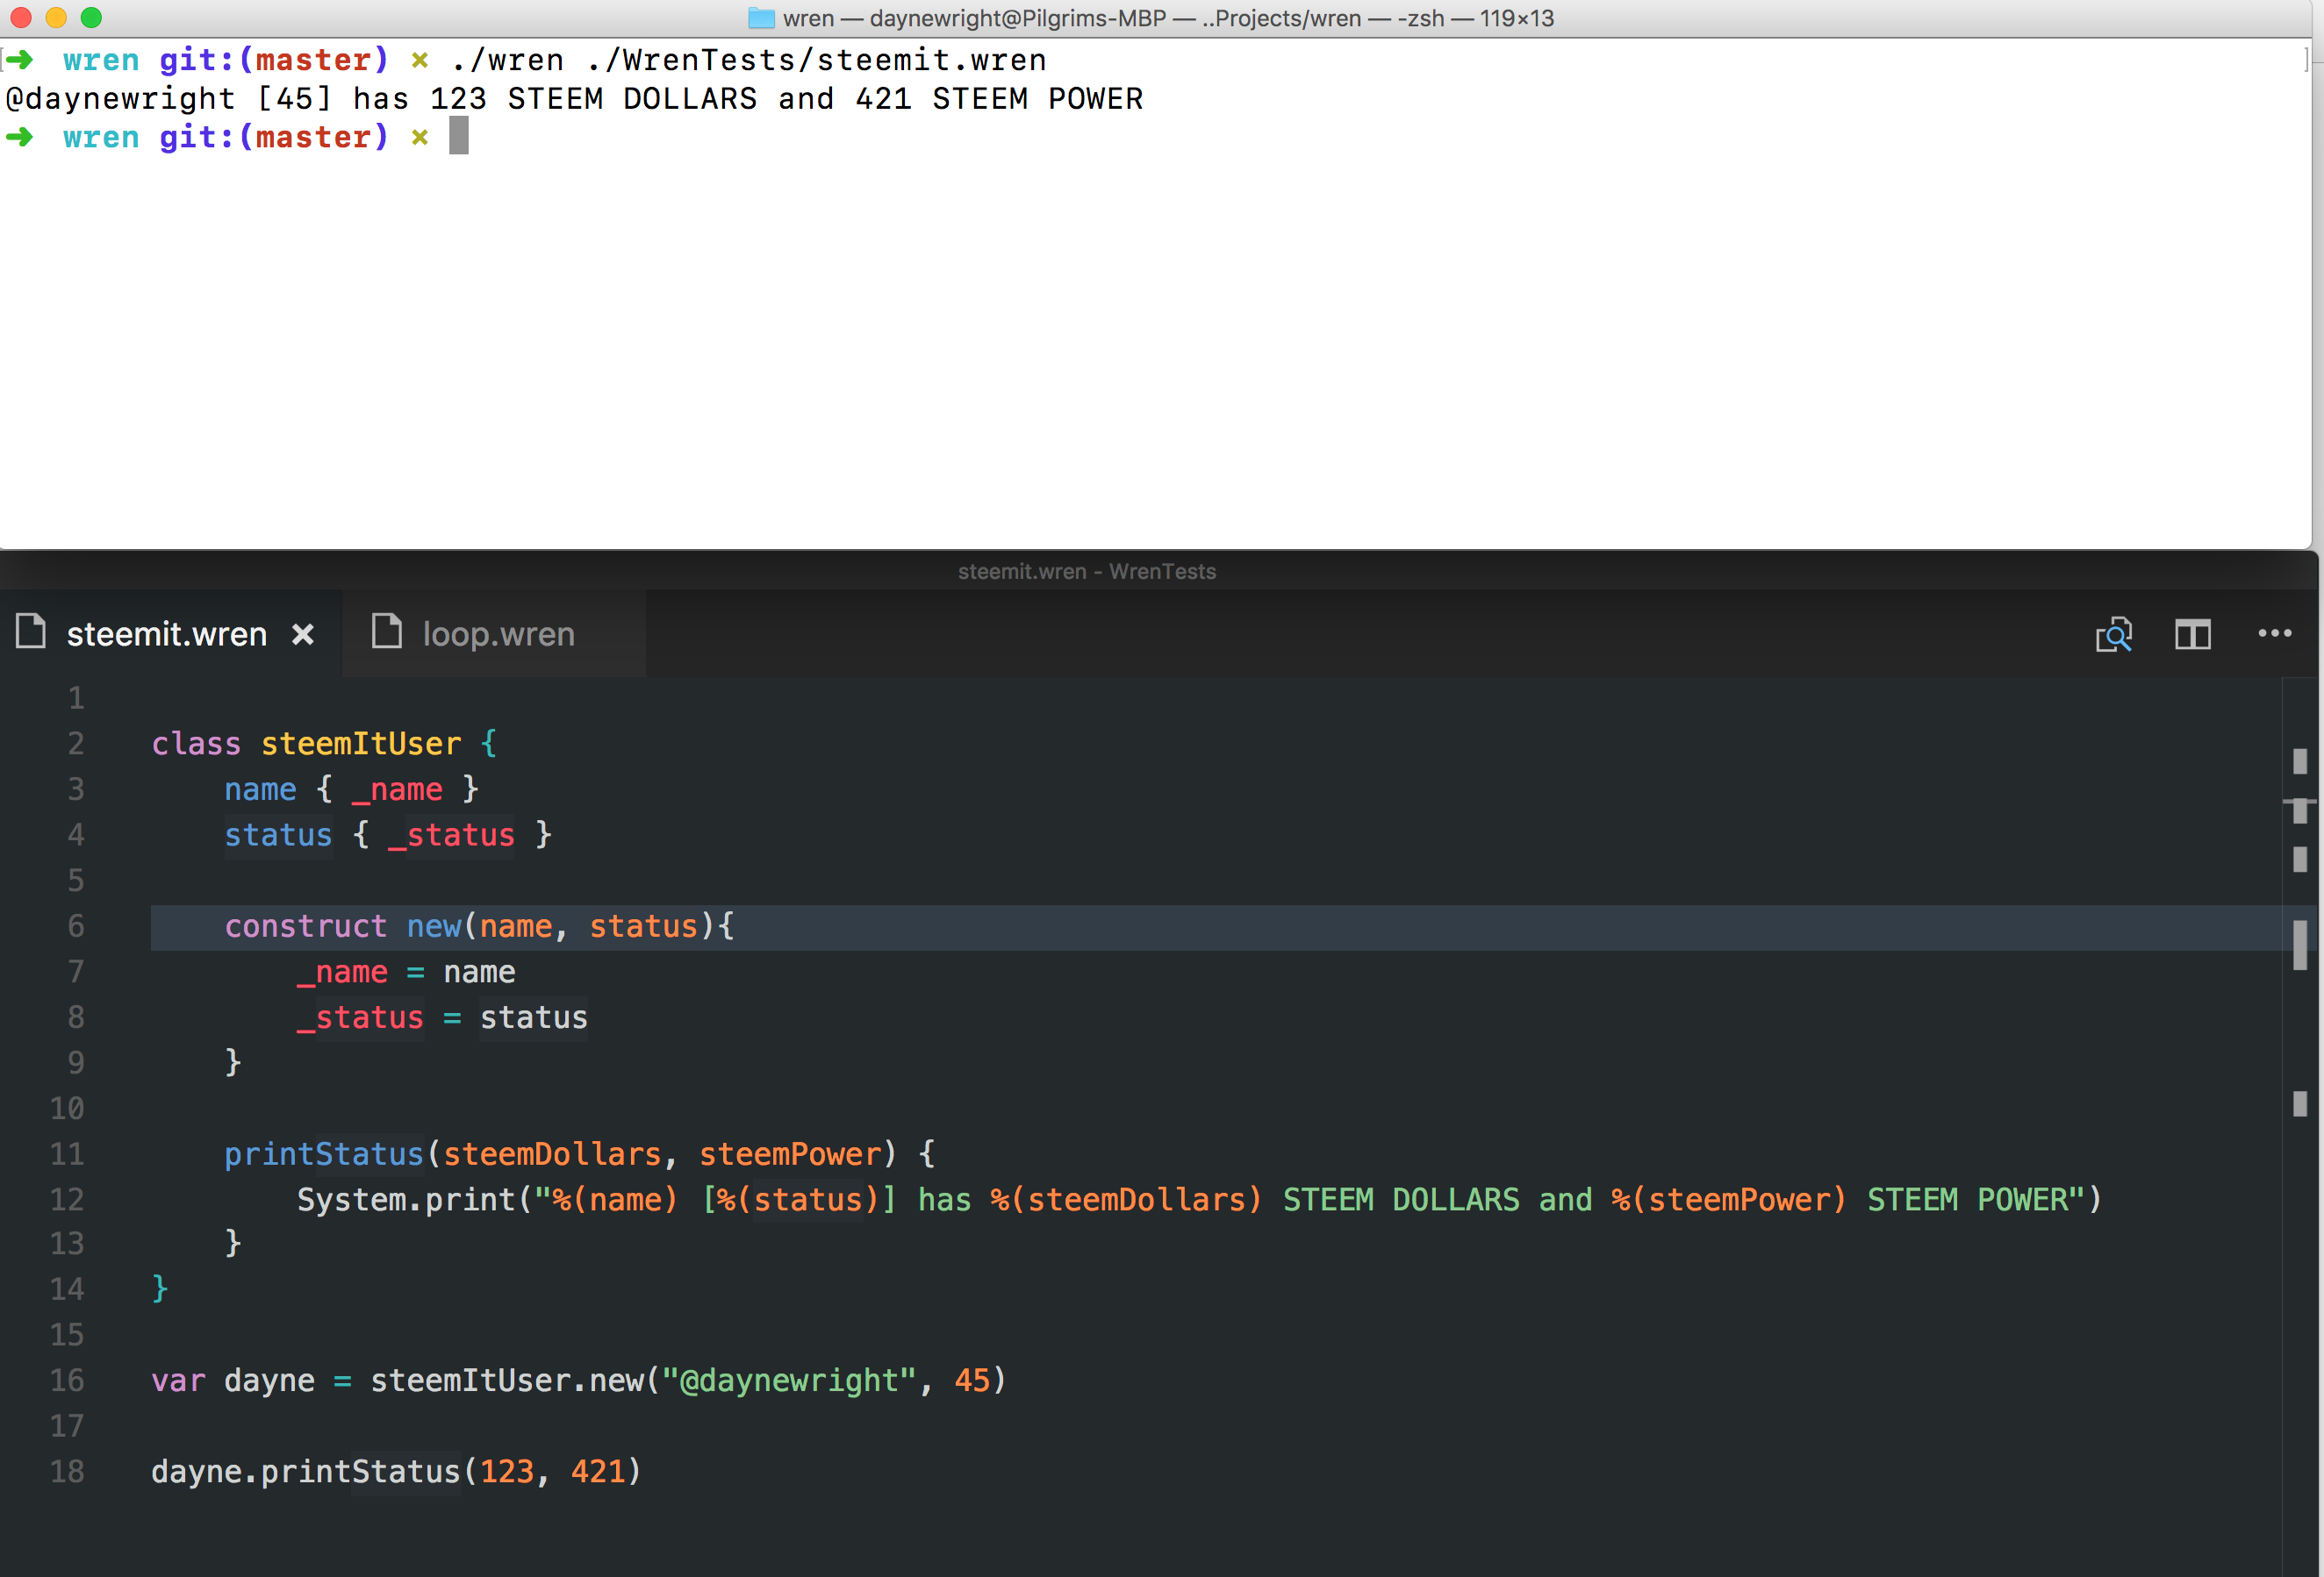Click the file icon beside steemit.wren
The width and height of the screenshot is (2324, 1577).
31,632
